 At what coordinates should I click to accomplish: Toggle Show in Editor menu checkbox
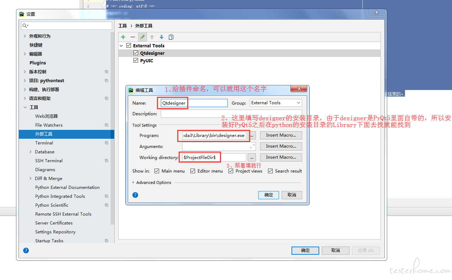point(193,171)
